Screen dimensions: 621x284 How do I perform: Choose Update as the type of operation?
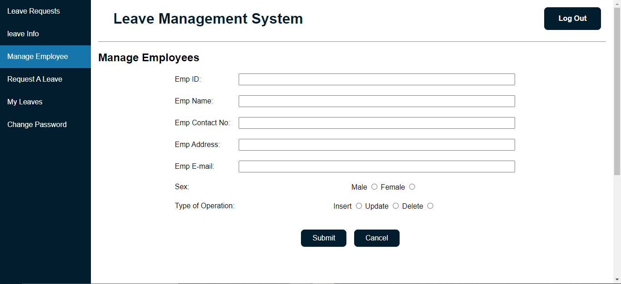[396, 206]
